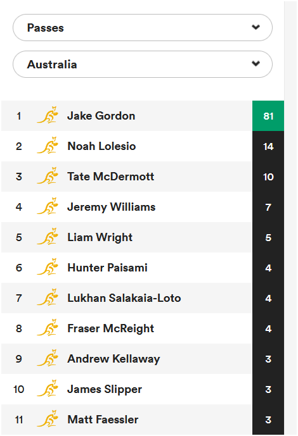Click Wallabies logo beside Liam Wright
Image resolution: width=298 pixels, height=436 pixels.
tap(48, 237)
